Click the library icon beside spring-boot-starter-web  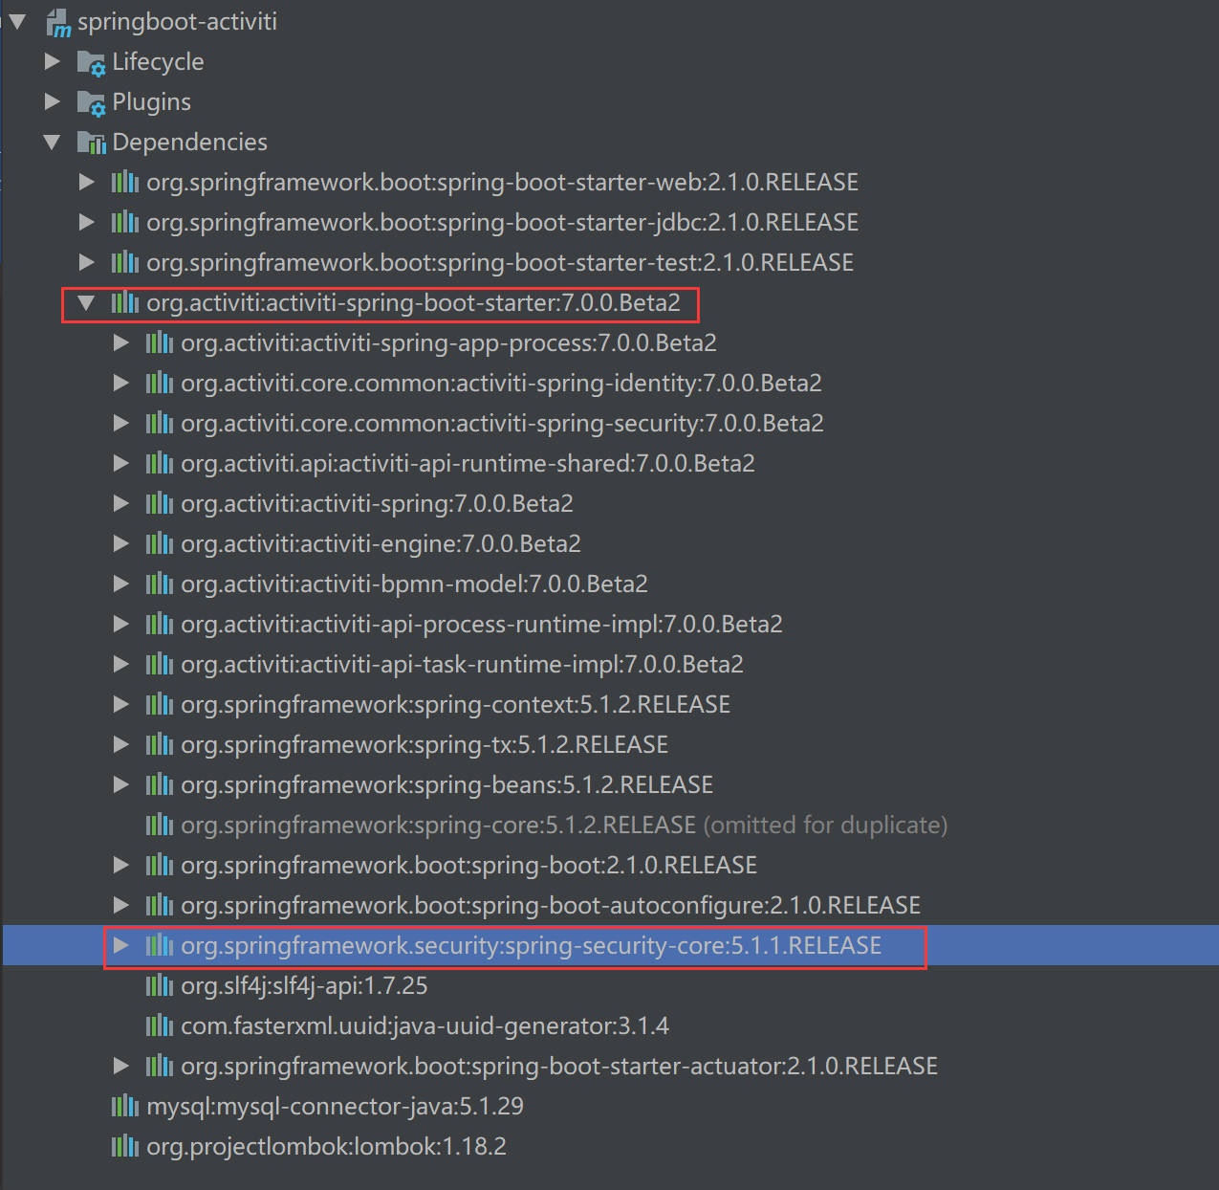pos(125,182)
